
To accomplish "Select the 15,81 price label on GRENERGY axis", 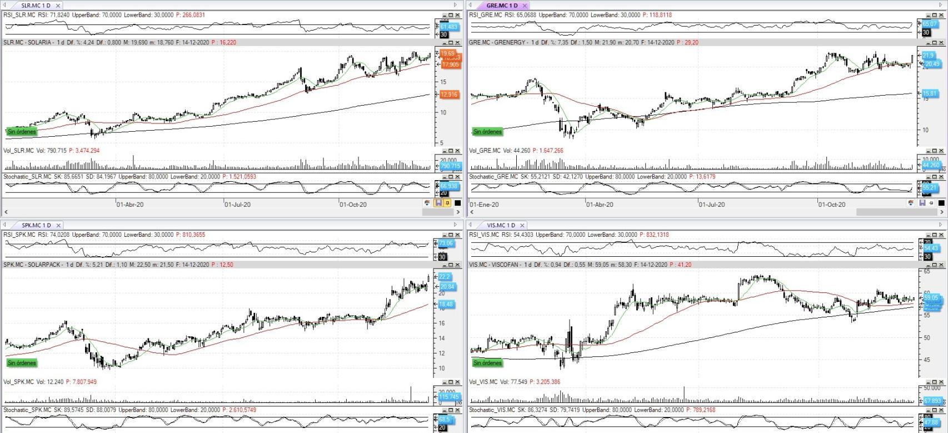I will coord(930,93).
